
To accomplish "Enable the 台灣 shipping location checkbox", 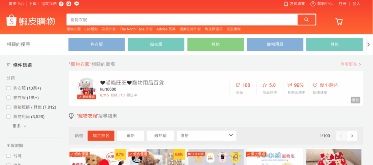I will coord(8,156).
